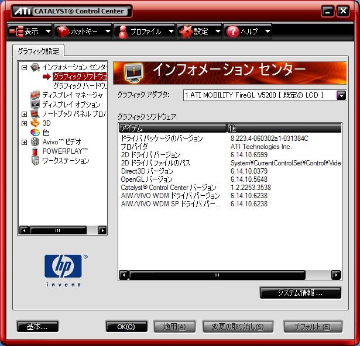The width and height of the screenshot is (360, 346).
Task: Click software table scroll left arrow
Action: point(124,275)
